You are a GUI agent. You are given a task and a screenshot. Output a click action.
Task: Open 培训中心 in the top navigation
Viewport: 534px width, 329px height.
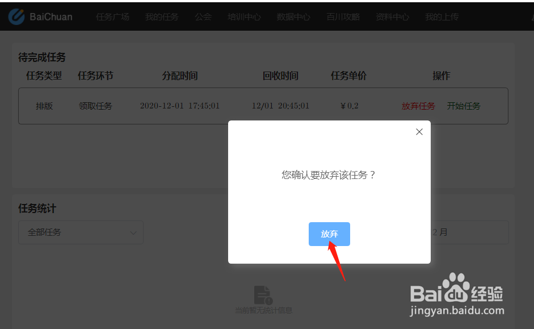click(244, 16)
